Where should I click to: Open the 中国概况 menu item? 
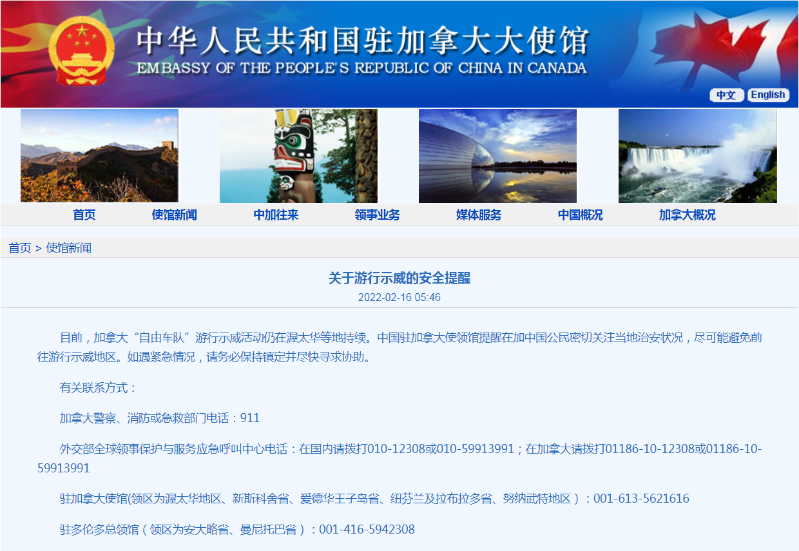(x=581, y=215)
